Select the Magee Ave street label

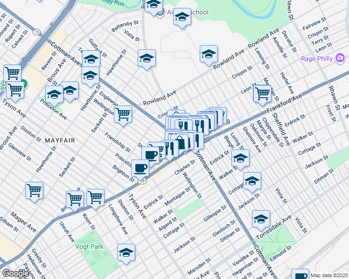23,222
